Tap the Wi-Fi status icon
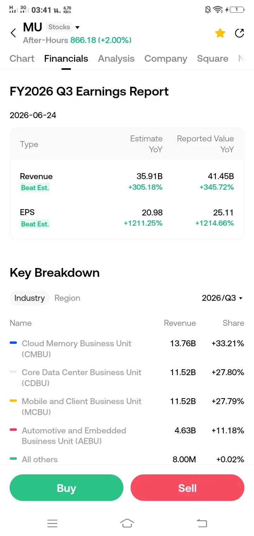 218,10
